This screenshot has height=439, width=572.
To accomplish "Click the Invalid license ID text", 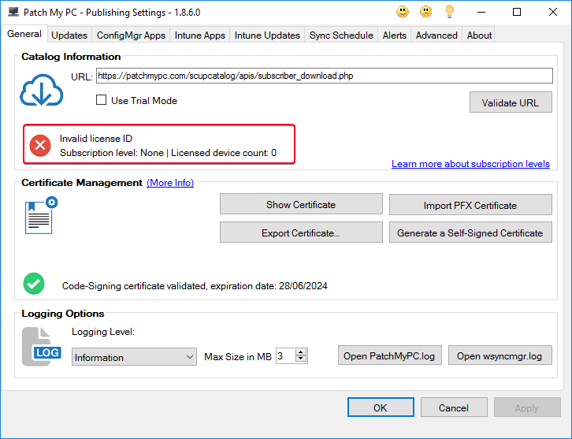I will [x=96, y=139].
